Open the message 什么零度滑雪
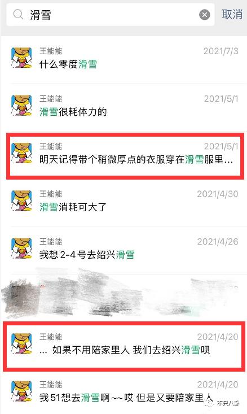 point(125,59)
